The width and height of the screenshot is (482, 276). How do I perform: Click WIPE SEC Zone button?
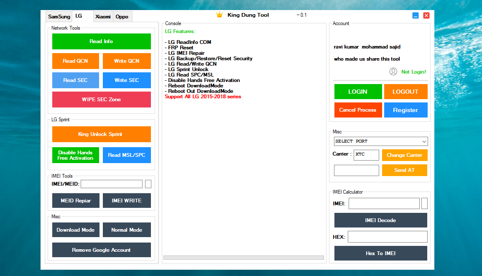[102, 99]
